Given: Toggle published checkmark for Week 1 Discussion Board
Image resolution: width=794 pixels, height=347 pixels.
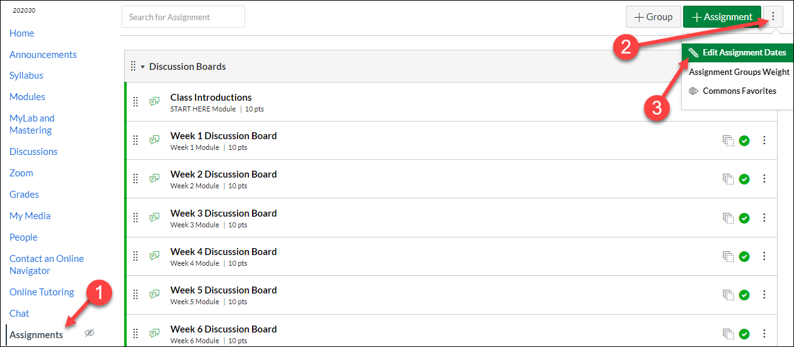Looking at the screenshot, I should (x=744, y=140).
